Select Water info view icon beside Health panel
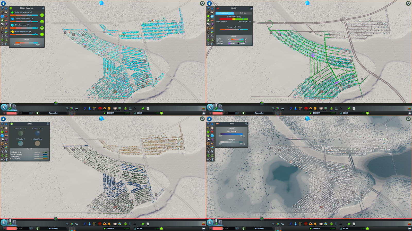This screenshot has height=231, width=412. 212,8
